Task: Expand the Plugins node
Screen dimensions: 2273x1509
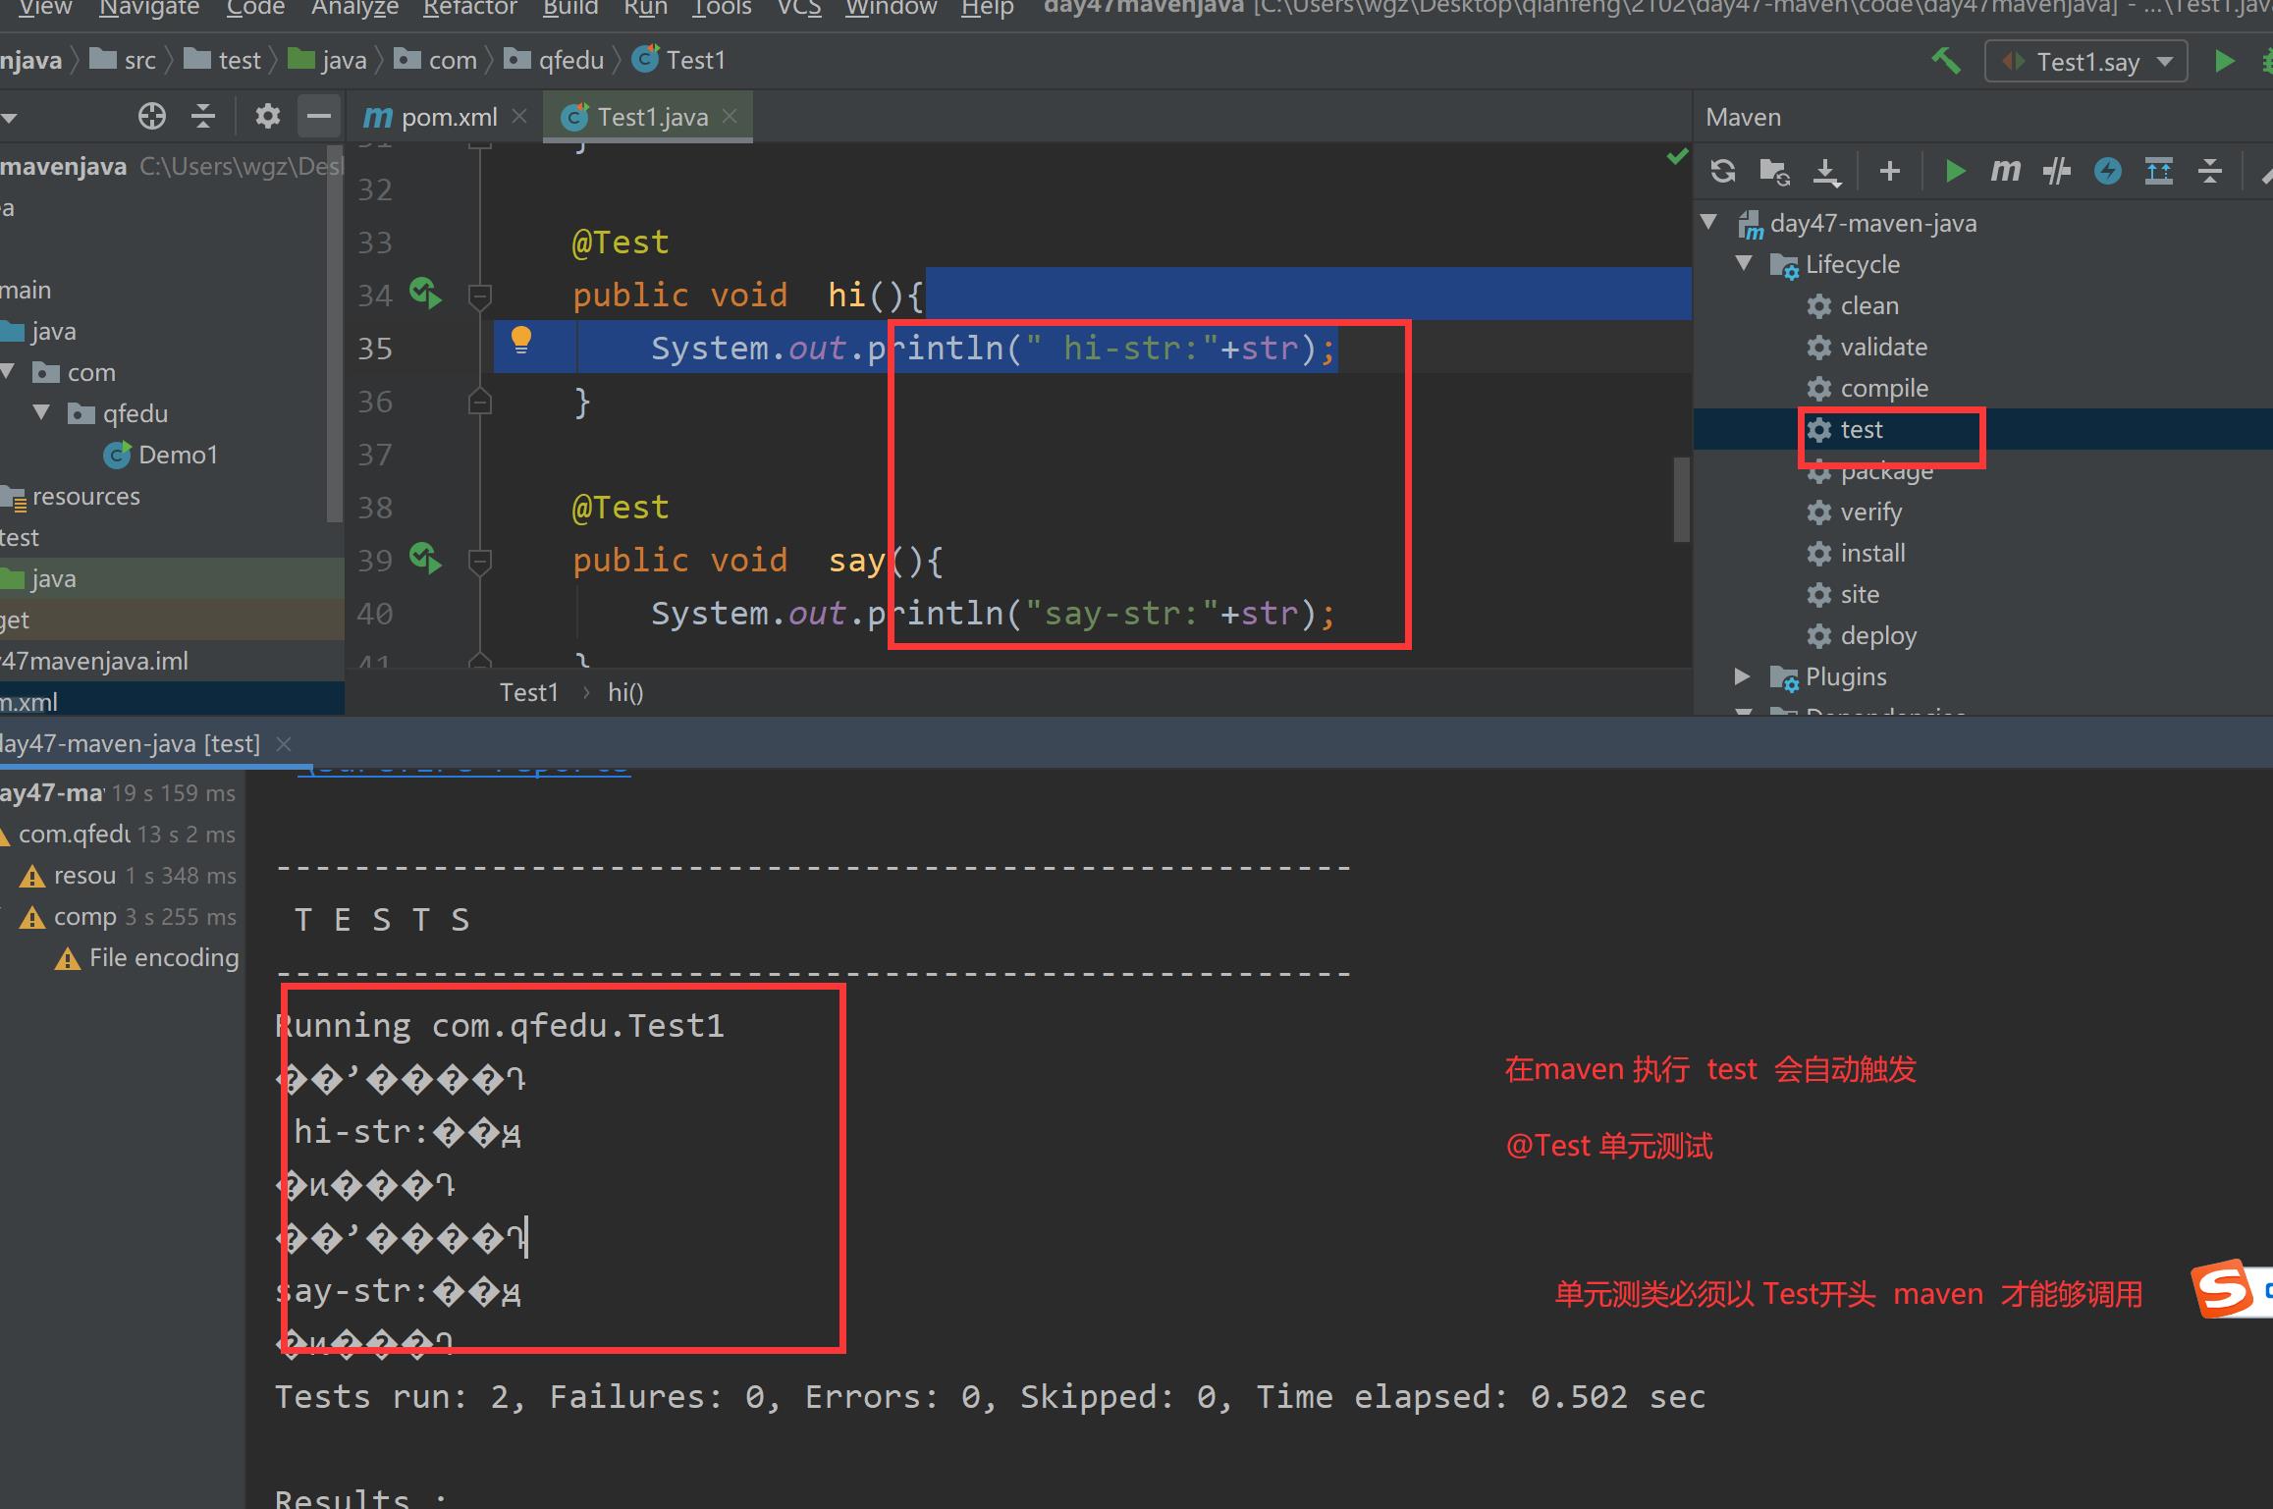Action: click(1743, 676)
